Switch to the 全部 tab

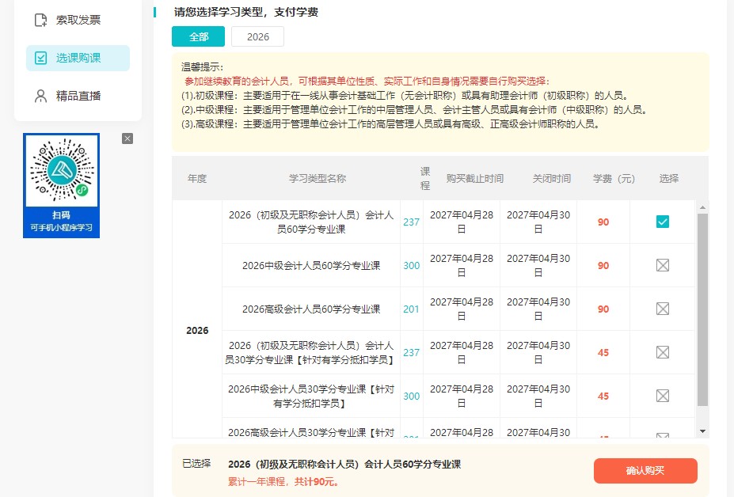click(x=199, y=36)
